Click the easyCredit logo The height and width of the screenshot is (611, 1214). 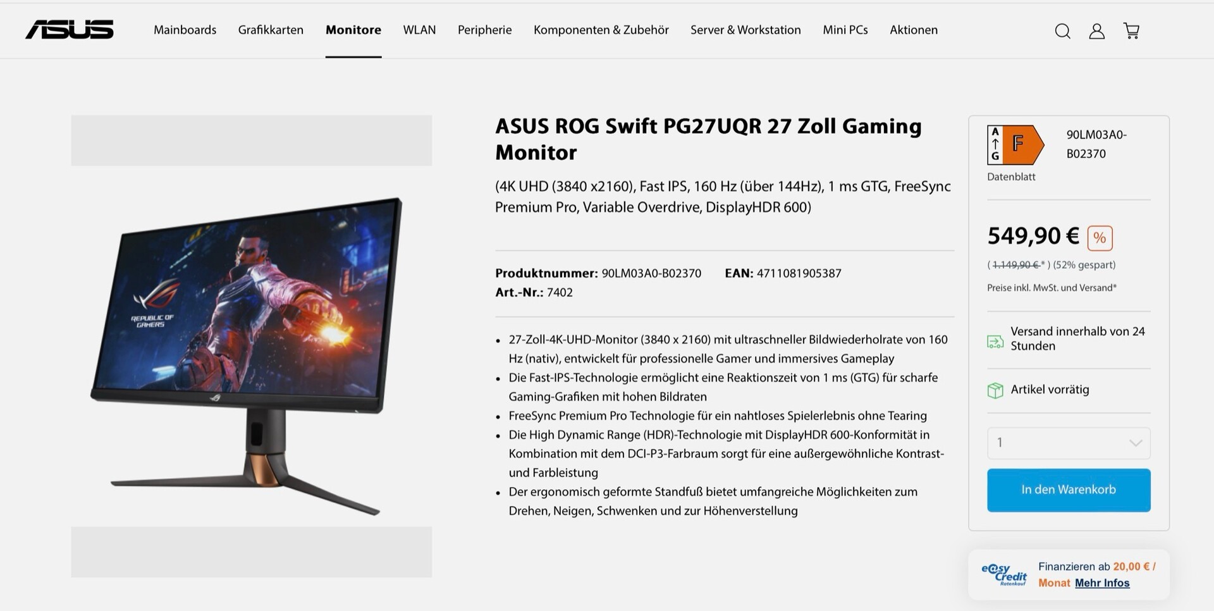click(1004, 574)
